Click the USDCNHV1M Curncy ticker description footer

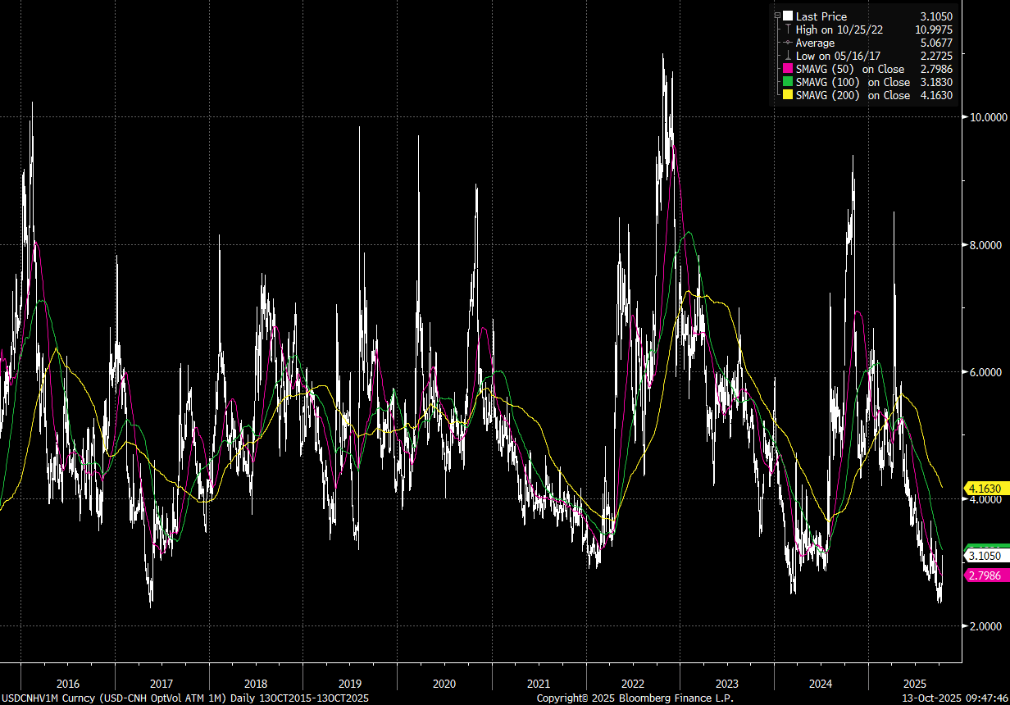pyautogui.click(x=184, y=698)
